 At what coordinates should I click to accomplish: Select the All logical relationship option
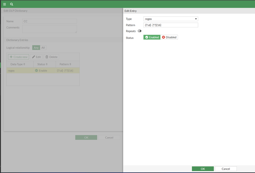pos(43,47)
